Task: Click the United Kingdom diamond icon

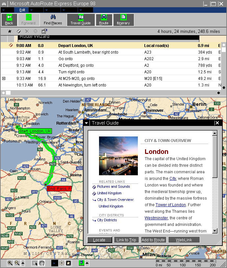Action: click(x=94, y=193)
